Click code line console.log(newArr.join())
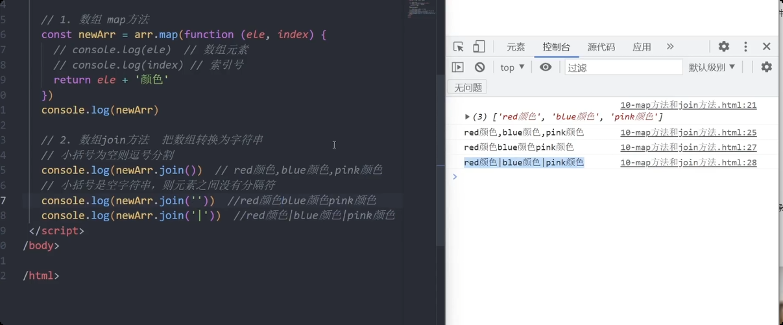 tap(121, 170)
